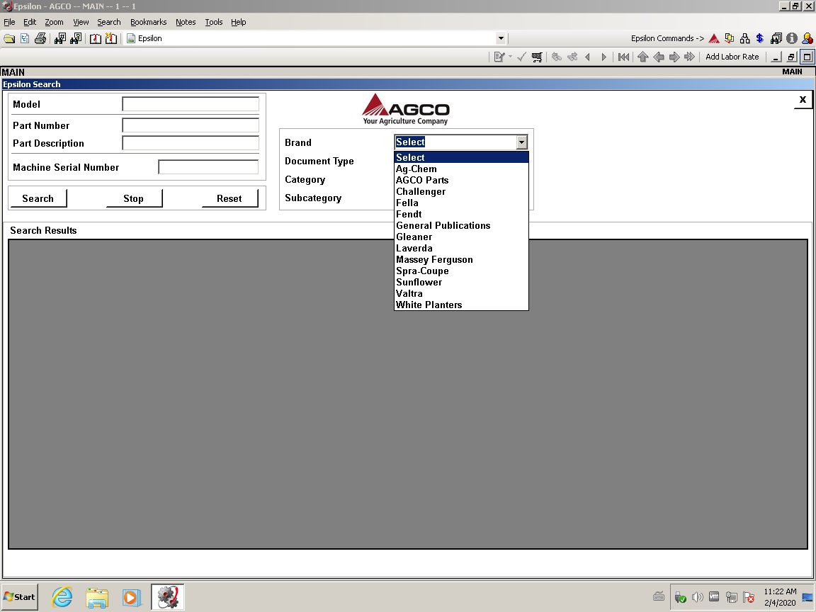The width and height of the screenshot is (816, 612).
Task: Click the blue dollar sign icon
Action: tap(760, 38)
